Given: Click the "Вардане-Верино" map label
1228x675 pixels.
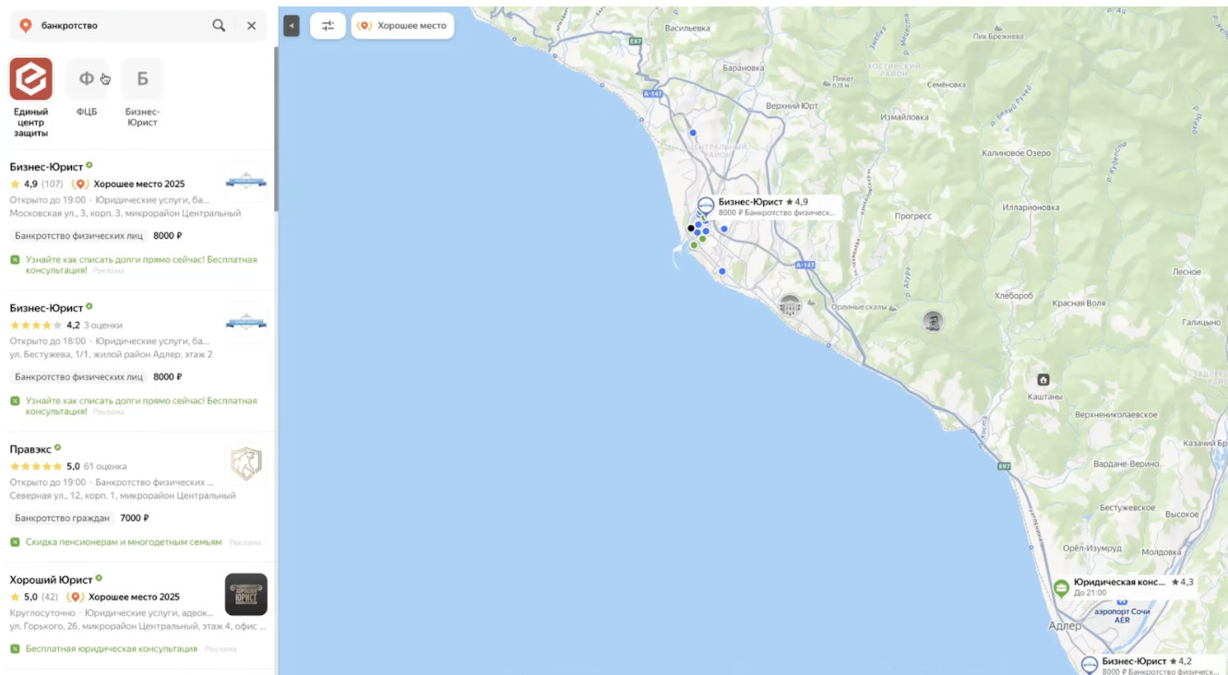Looking at the screenshot, I should point(1127,464).
